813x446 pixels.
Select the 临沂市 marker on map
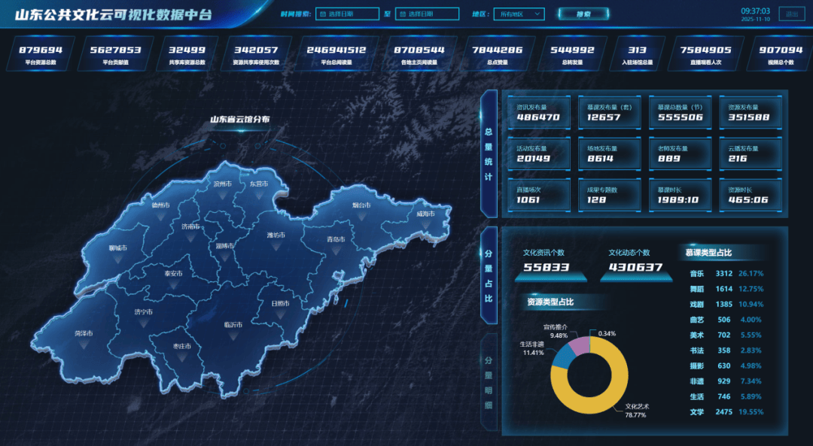pyautogui.click(x=233, y=334)
